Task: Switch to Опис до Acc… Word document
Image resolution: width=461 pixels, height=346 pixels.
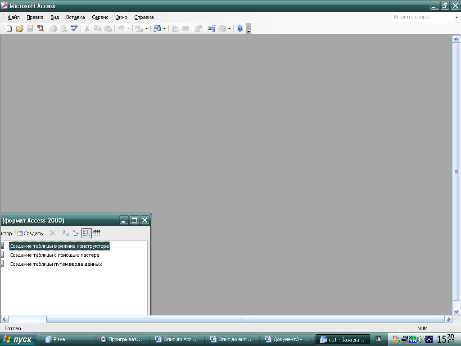Action: (x=177, y=340)
